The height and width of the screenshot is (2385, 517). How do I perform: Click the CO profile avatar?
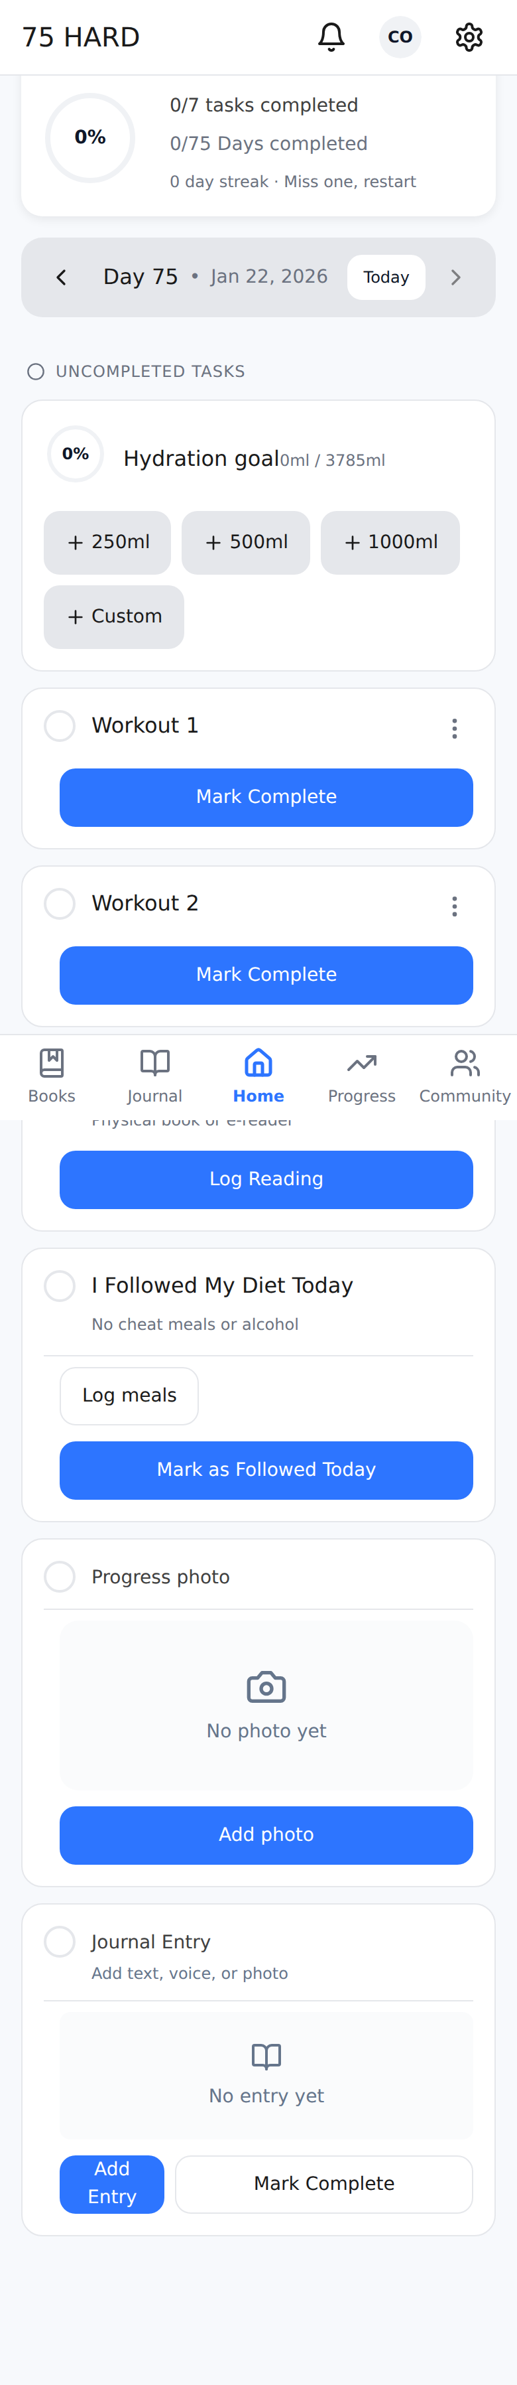click(400, 37)
